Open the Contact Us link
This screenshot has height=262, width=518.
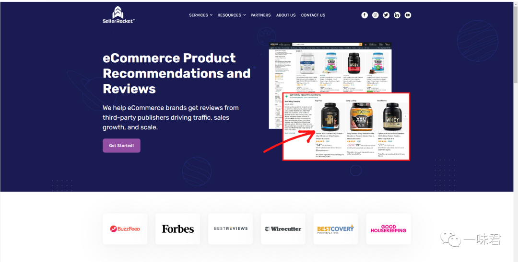(313, 15)
